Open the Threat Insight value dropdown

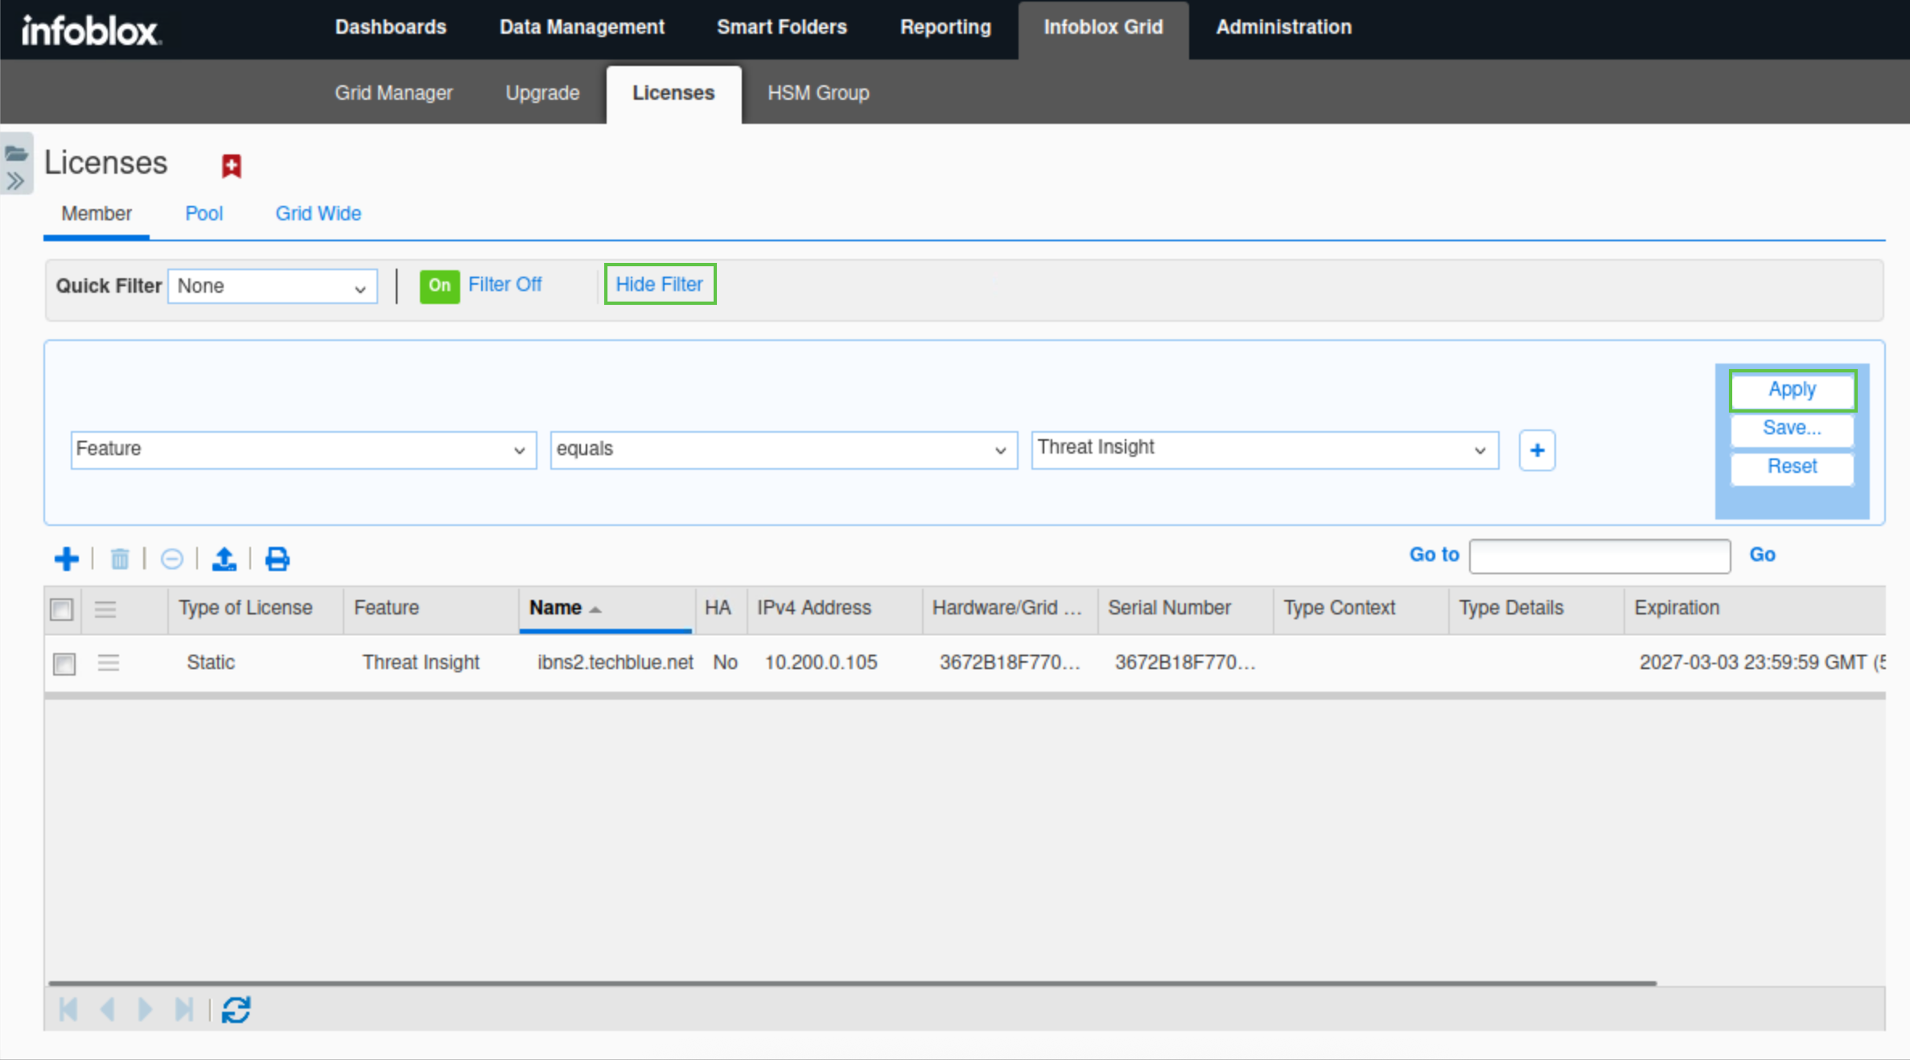tap(1264, 450)
